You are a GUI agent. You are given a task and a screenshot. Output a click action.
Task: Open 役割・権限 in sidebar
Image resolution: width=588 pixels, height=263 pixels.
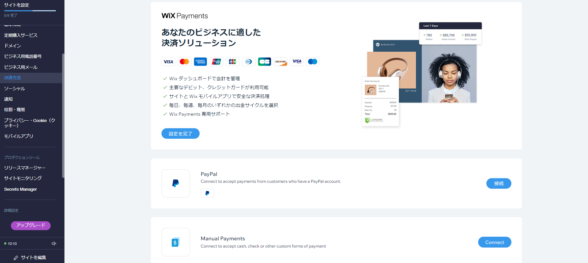[14, 109]
